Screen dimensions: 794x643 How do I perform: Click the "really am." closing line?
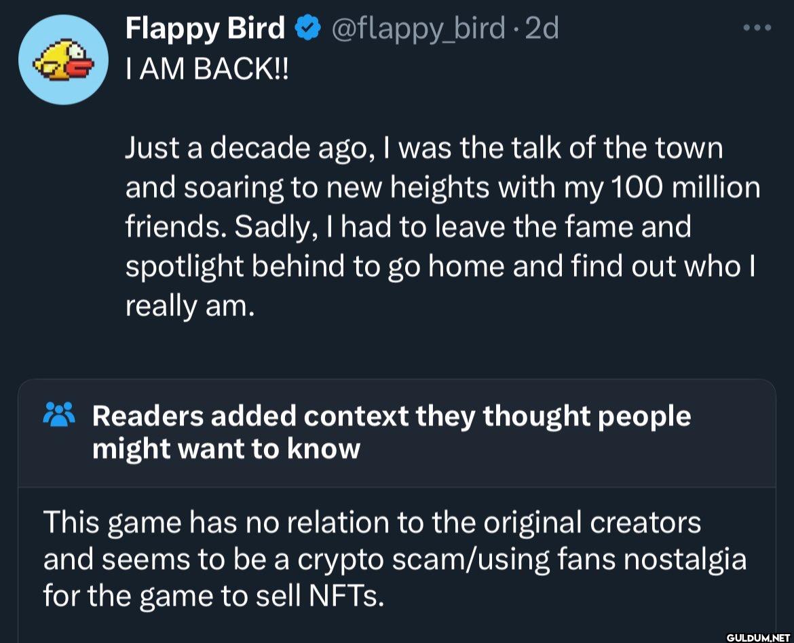coord(190,306)
